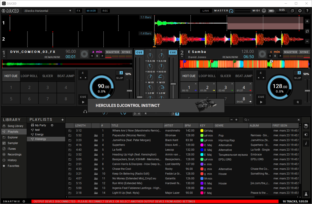Toggle the REC panel button
The height and width of the screenshot is (204, 312).
[105, 11]
